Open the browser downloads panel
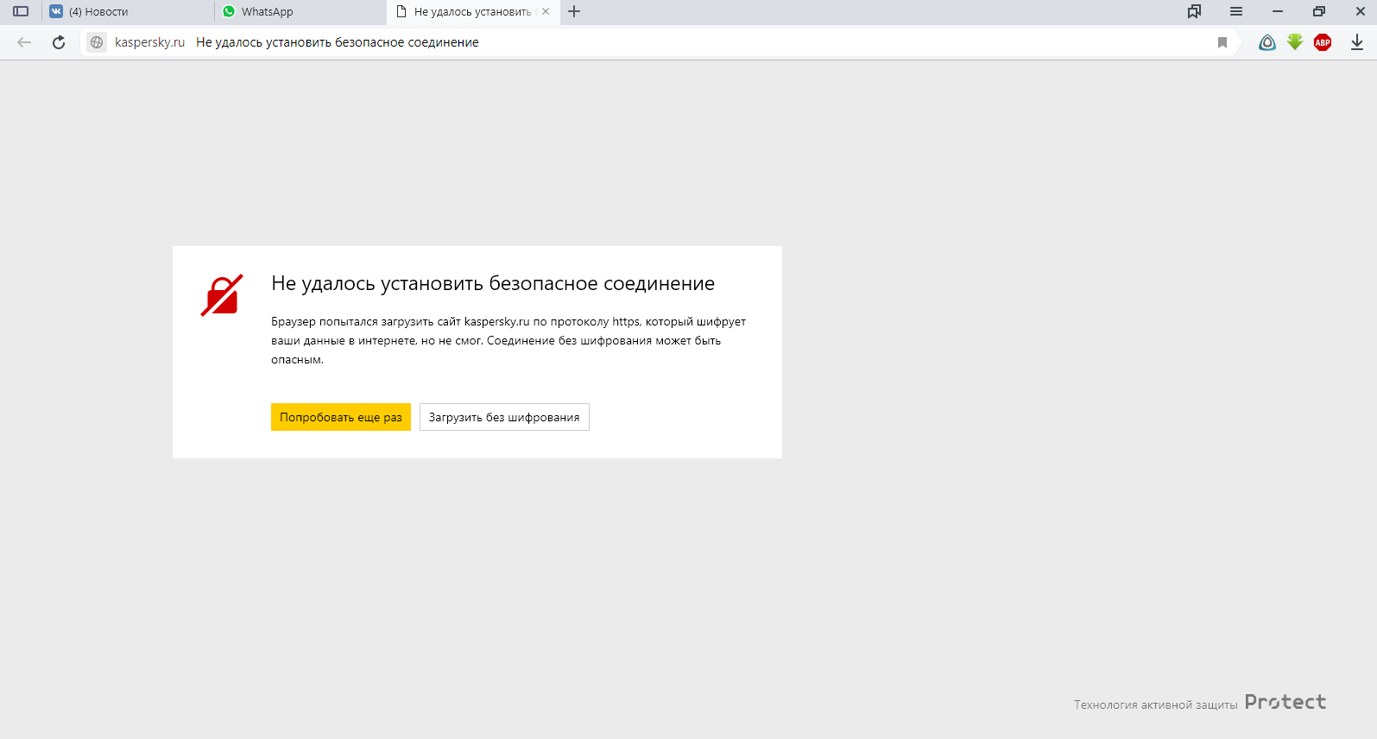Image resolution: width=1377 pixels, height=739 pixels. click(x=1357, y=42)
